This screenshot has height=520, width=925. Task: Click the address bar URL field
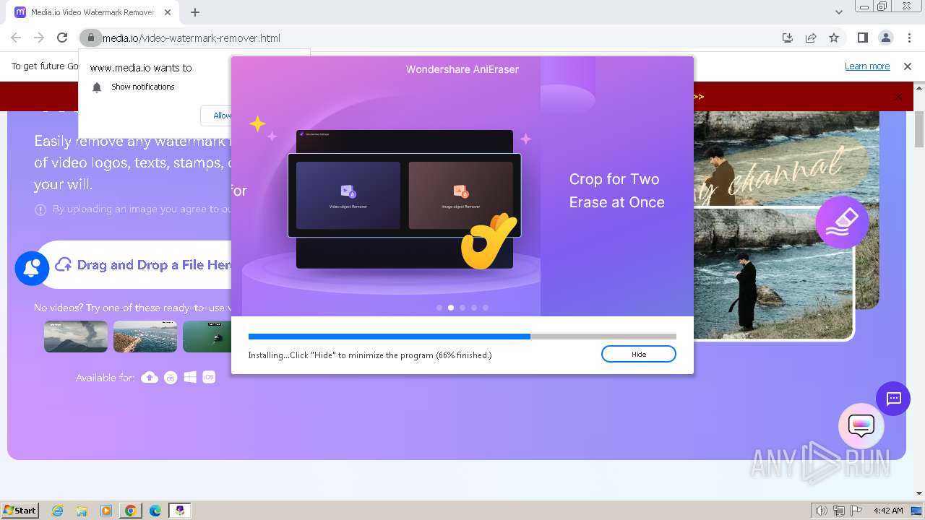434,38
